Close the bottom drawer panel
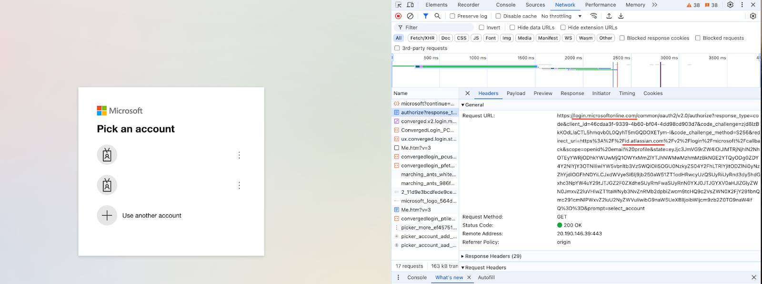 tap(753, 277)
